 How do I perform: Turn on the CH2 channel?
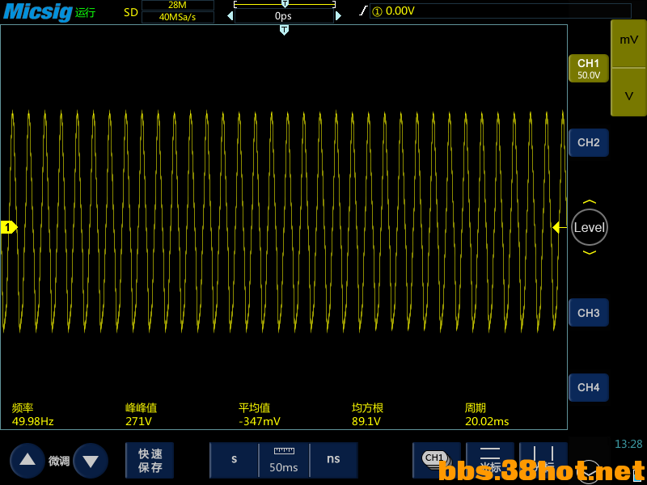point(589,143)
